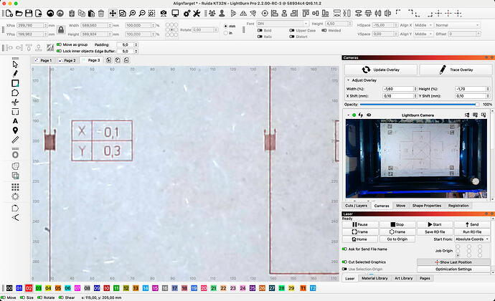
Task: Select the Circular Array gear tool
Action: coord(15,197)
